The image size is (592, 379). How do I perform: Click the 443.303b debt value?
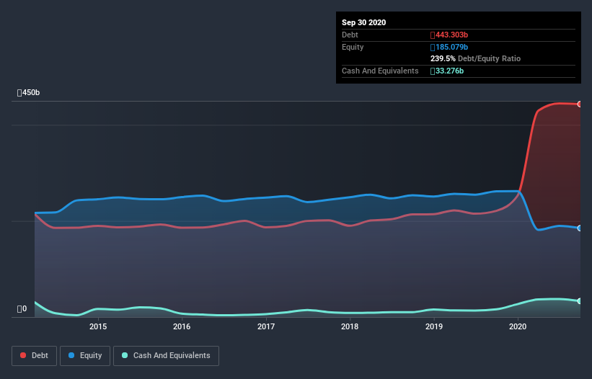[449, 35]
